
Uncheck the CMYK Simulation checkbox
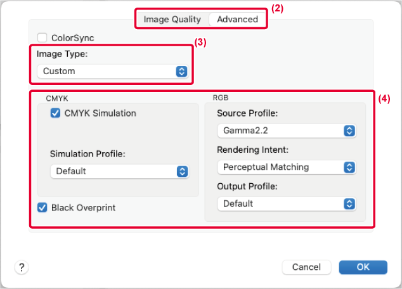(x=55, y=113)
